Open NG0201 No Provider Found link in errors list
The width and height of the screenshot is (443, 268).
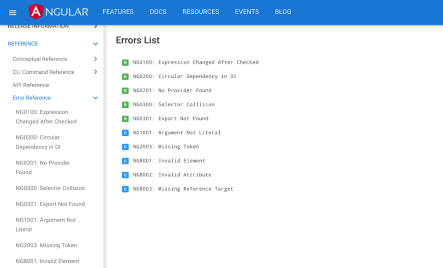tap(172, 90)
